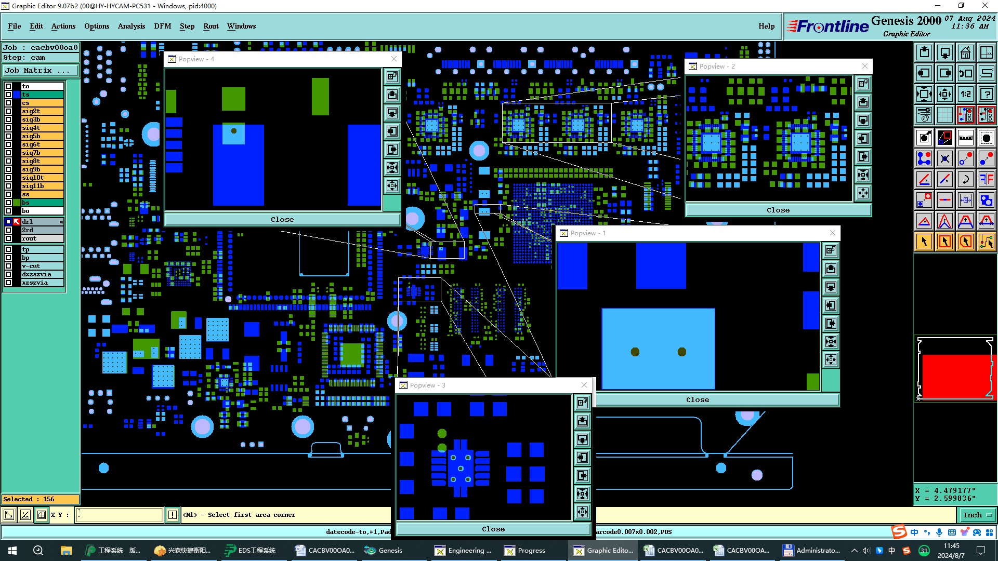This screenshot has width=998, height=561.
Task: Click the rotate arrow icon
Action: 966,179
